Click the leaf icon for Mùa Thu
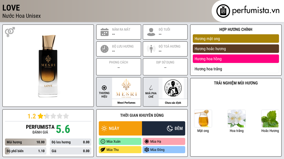 103,150
